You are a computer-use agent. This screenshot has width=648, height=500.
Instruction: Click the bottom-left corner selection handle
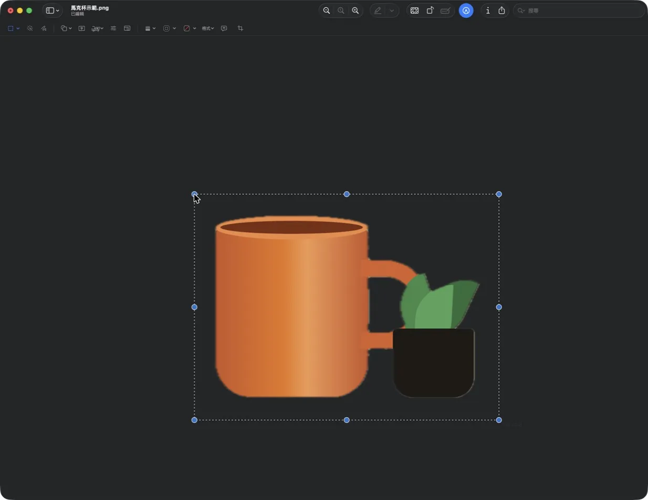click(x=194, y=420)
